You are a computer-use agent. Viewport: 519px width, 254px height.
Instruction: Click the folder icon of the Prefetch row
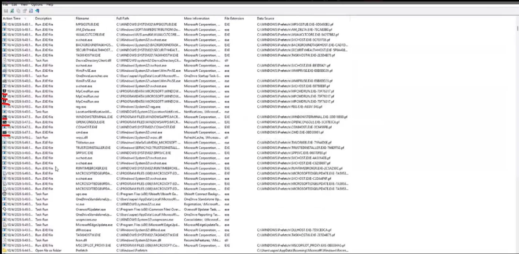[x=4, y=250]
